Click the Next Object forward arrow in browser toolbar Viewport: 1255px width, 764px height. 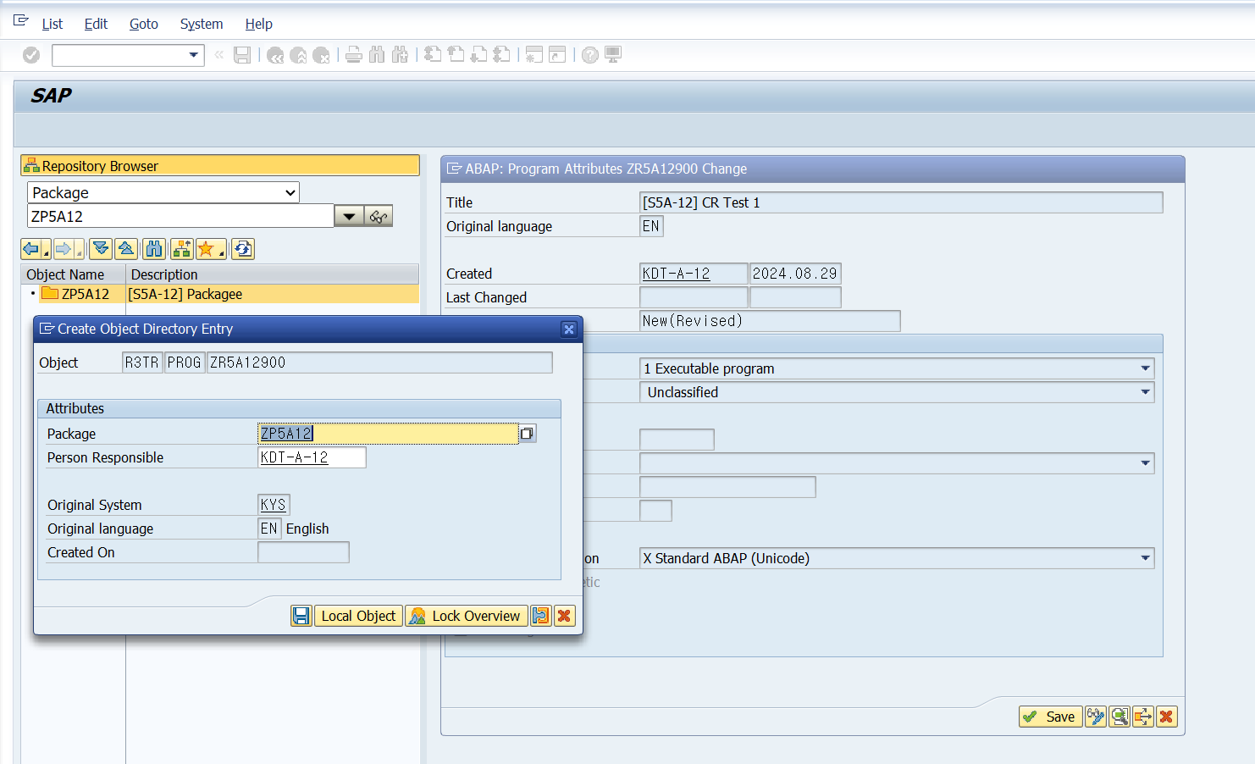64,249
